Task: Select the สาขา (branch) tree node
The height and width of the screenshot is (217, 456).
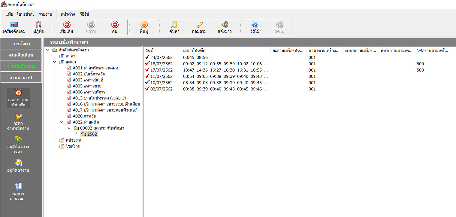Action: click(x=68, y=56)
